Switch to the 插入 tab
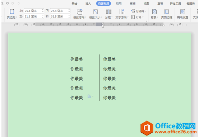Screen dimensions: 199x138 (88, 4)
